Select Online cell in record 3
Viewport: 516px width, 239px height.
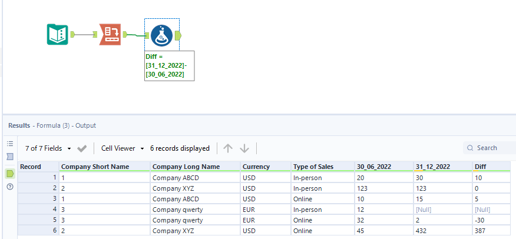click(x=323, y=199)
